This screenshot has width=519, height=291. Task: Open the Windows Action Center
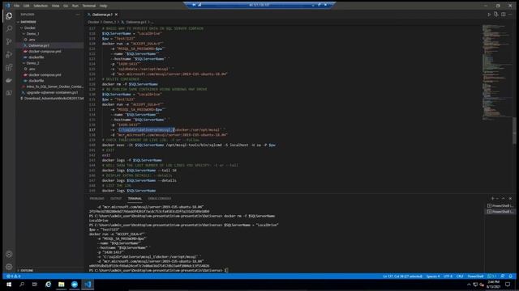(x=508, y=284)
